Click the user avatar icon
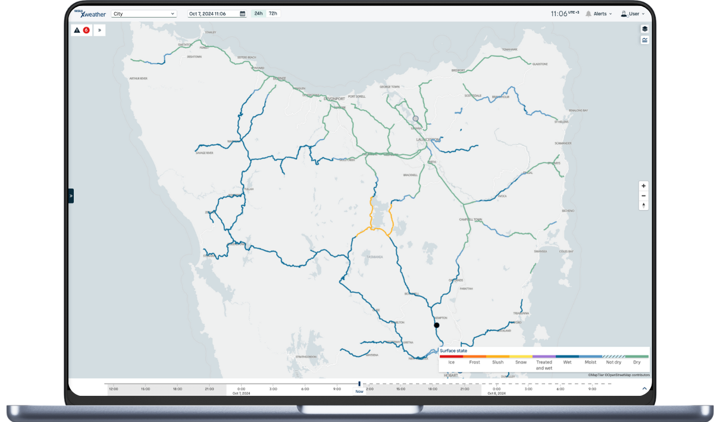 tap(624, 13)
